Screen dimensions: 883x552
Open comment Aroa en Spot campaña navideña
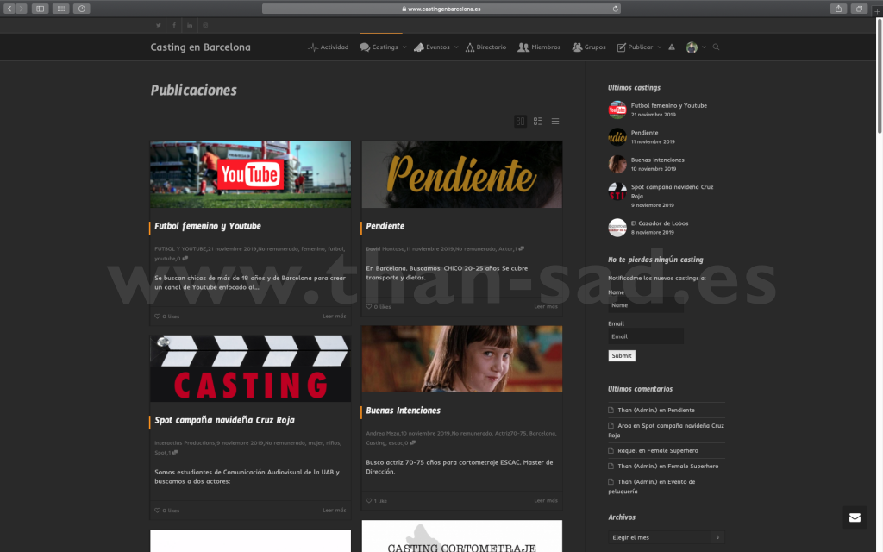667,430
